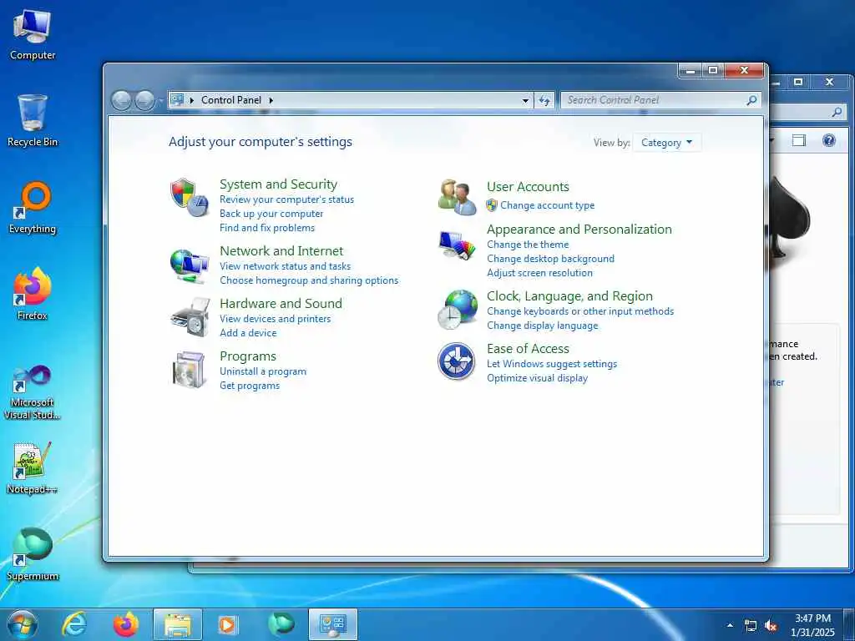Show hidden tray icons arrow
This screenshot has height=641, width=855.
click(x=730, y=626)
